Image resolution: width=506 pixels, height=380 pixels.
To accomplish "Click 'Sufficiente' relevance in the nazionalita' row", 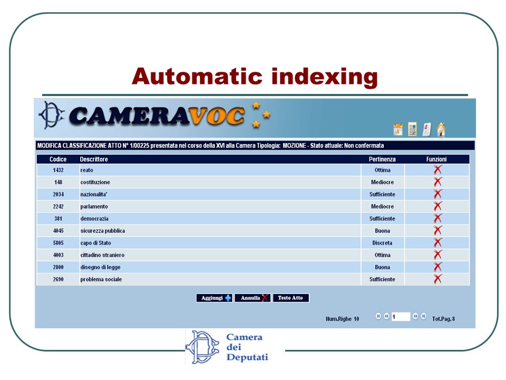I will (x=383, y=194).
